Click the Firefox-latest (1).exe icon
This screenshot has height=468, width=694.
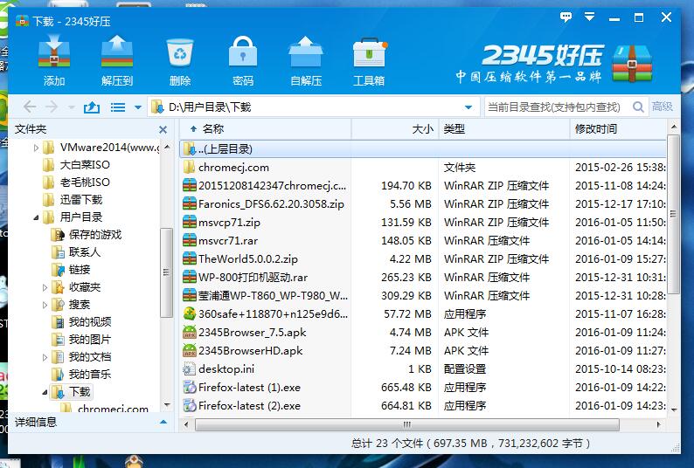190,388
